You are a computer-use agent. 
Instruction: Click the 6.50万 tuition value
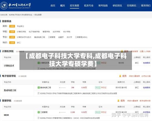(84, 112)
